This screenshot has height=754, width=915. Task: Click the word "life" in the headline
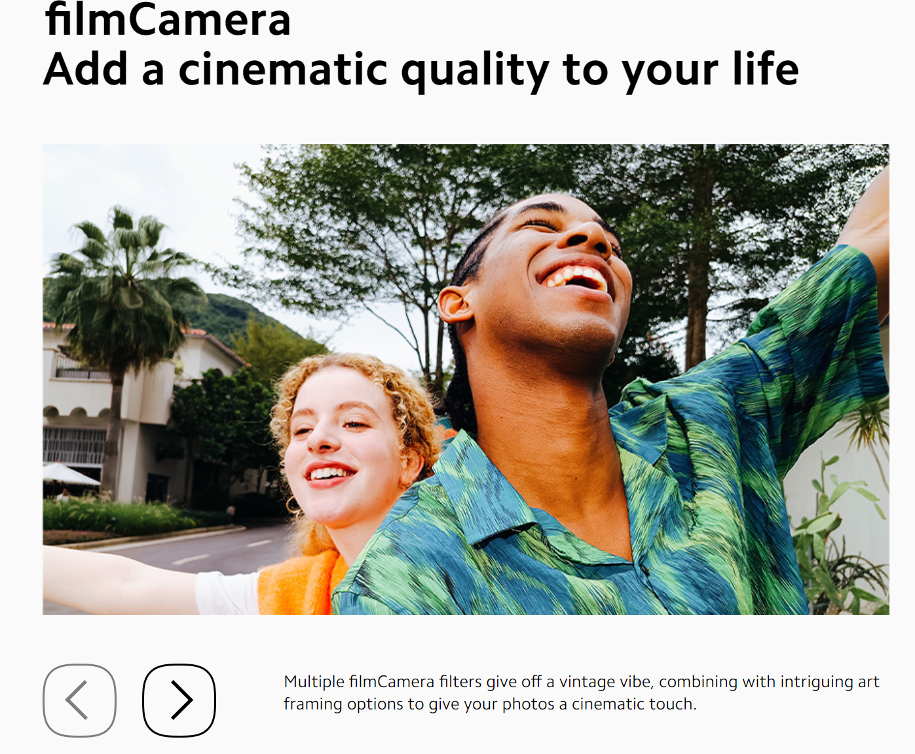pos(766,69)
